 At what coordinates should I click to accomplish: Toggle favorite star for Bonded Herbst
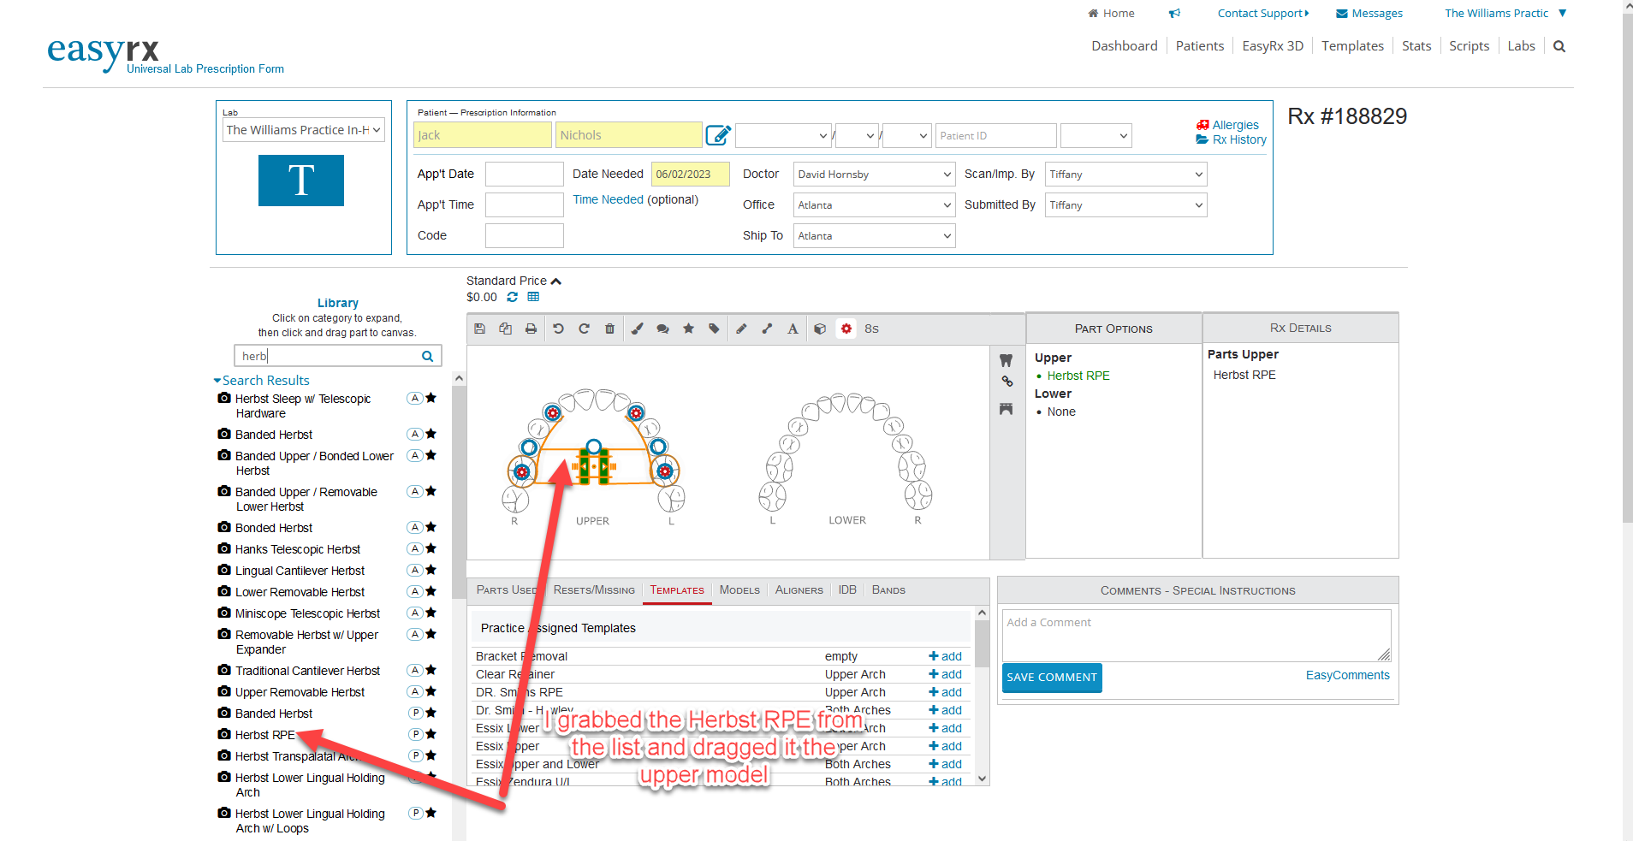click(431, 527)
